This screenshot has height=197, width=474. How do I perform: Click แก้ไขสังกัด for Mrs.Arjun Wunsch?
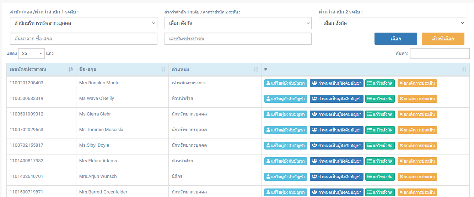[x=380, y=177]
